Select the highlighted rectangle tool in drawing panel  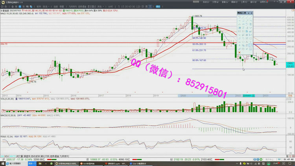[251, 45]
